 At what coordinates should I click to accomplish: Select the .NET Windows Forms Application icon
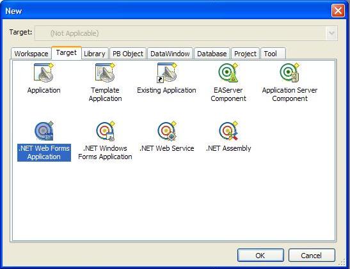(x=106, y=131)
